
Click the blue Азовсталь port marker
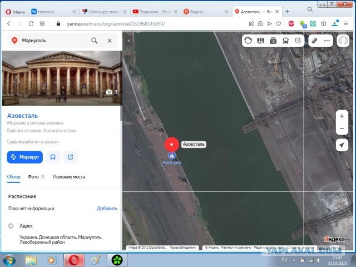tap(172, 156)
